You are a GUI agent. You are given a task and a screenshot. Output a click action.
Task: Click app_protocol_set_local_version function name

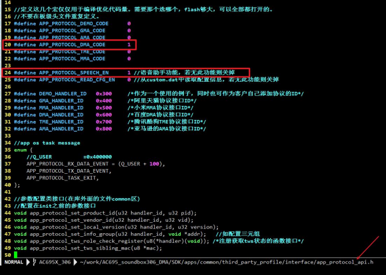click(x=77, y=227)
